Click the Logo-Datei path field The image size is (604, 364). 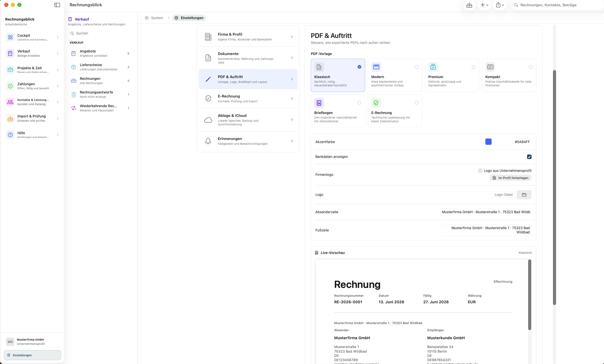476,195
